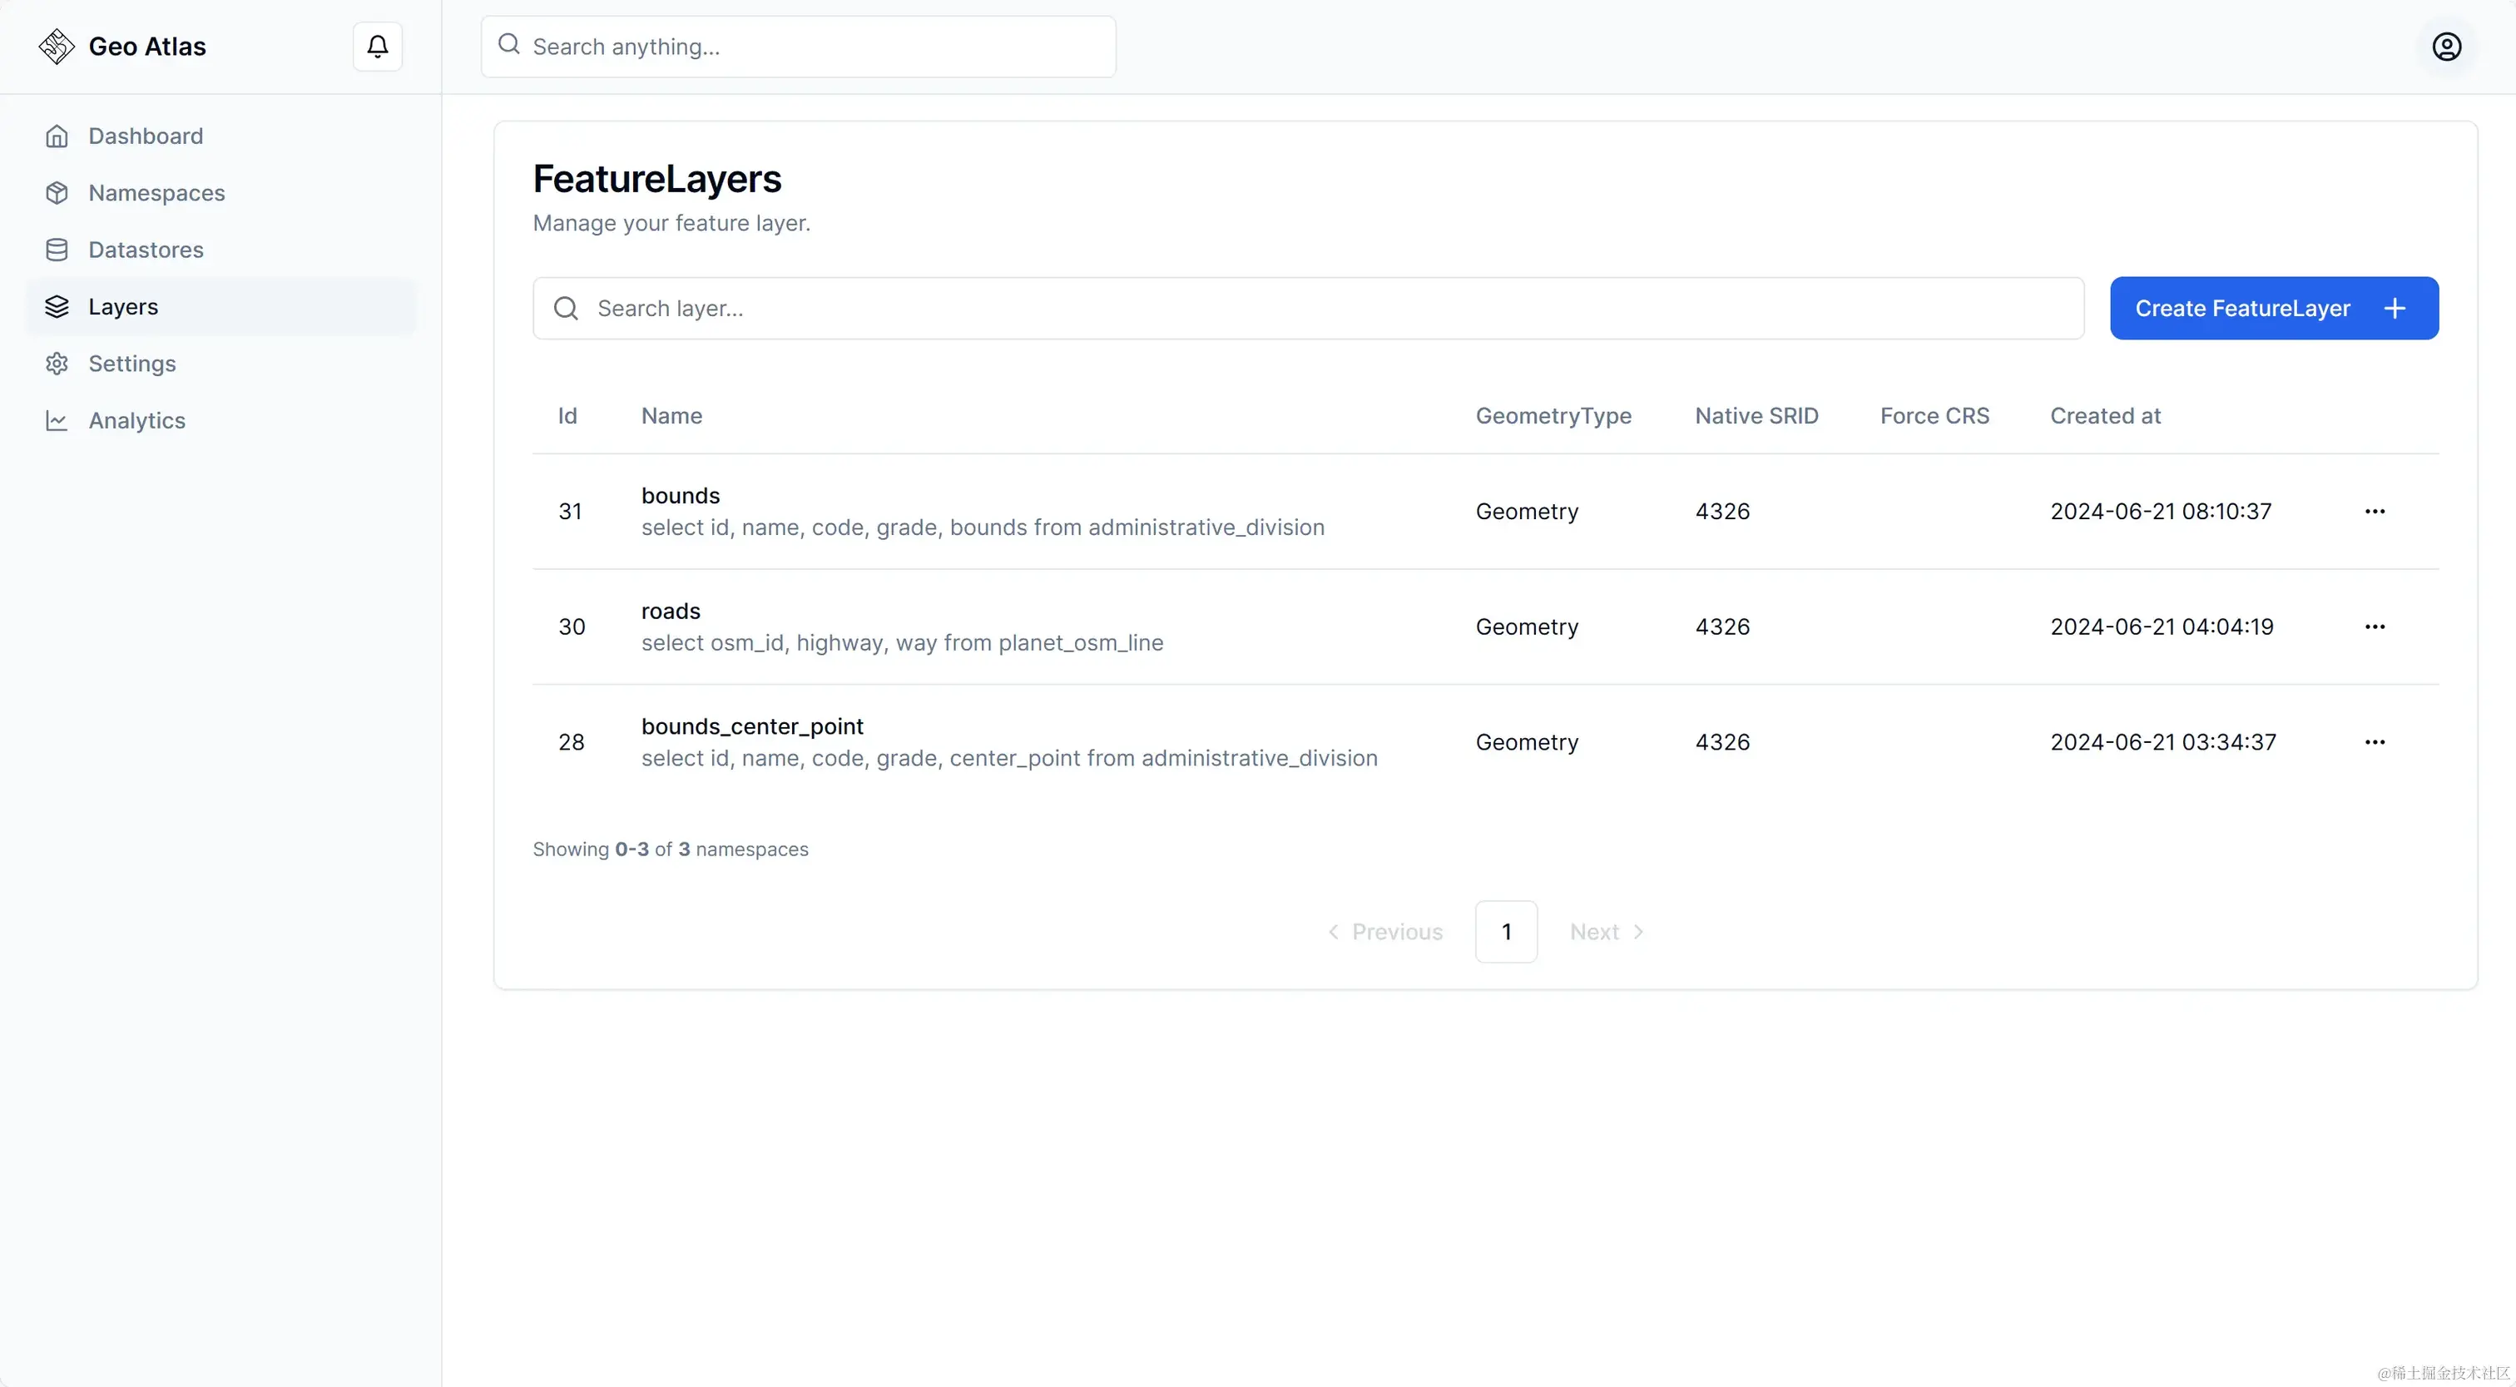
Task: Open the roads layer row
Action: pos(670,611)
